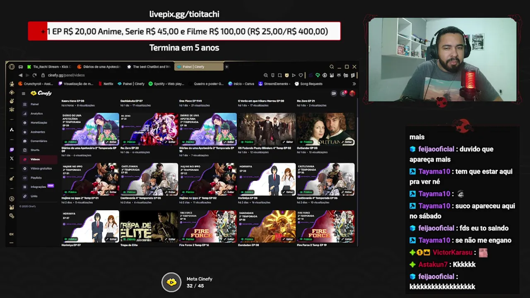Toggle Público visibility on Horimiya EP 07
Viewport: 530px width, 298px height.
coord(71,239)
